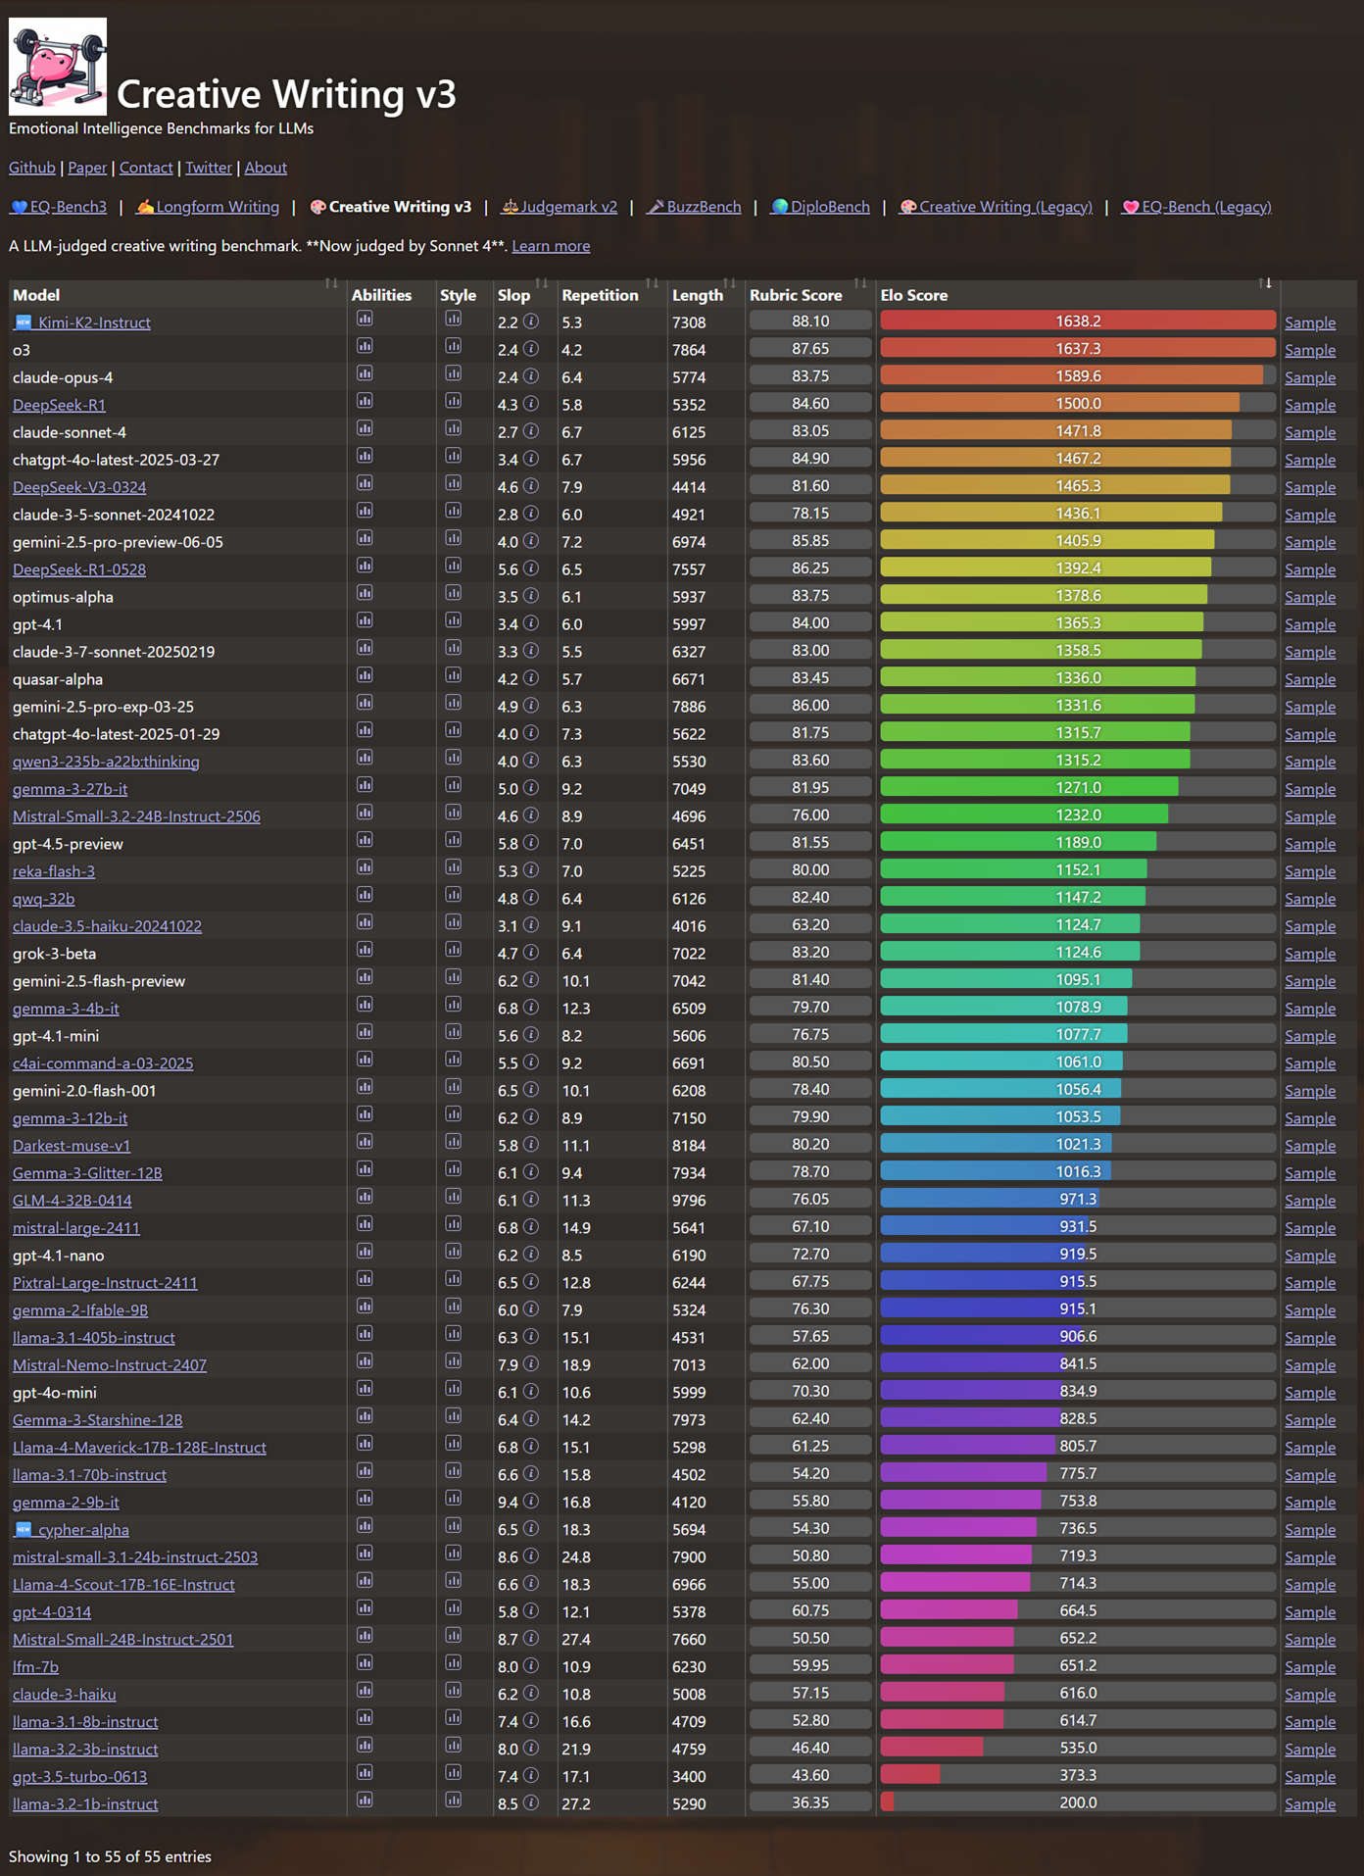1364x1876 pixels.
Task: Open Style chart icon for gpt-4.1-mini
Action: coord(453,1032)
